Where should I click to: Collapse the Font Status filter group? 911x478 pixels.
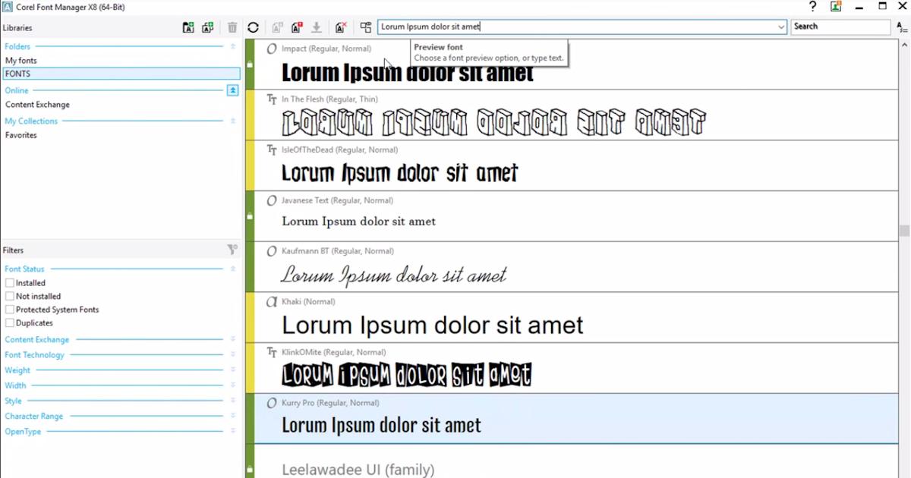coord(233,269)
